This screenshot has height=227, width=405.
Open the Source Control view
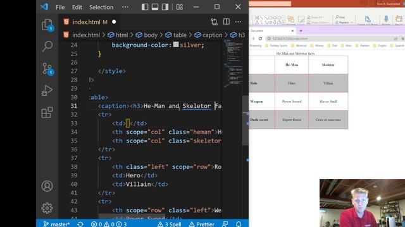[x=47, y=69]
